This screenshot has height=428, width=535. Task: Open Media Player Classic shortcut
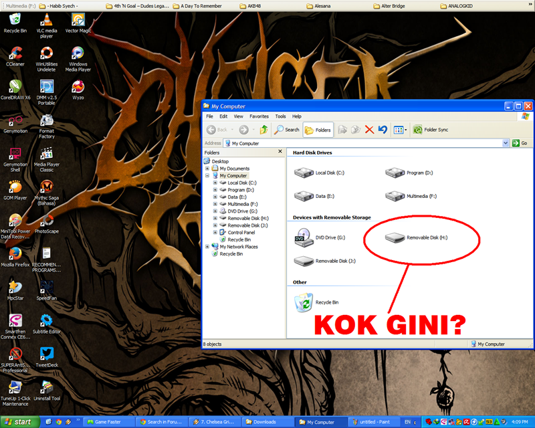click(46, 159)
